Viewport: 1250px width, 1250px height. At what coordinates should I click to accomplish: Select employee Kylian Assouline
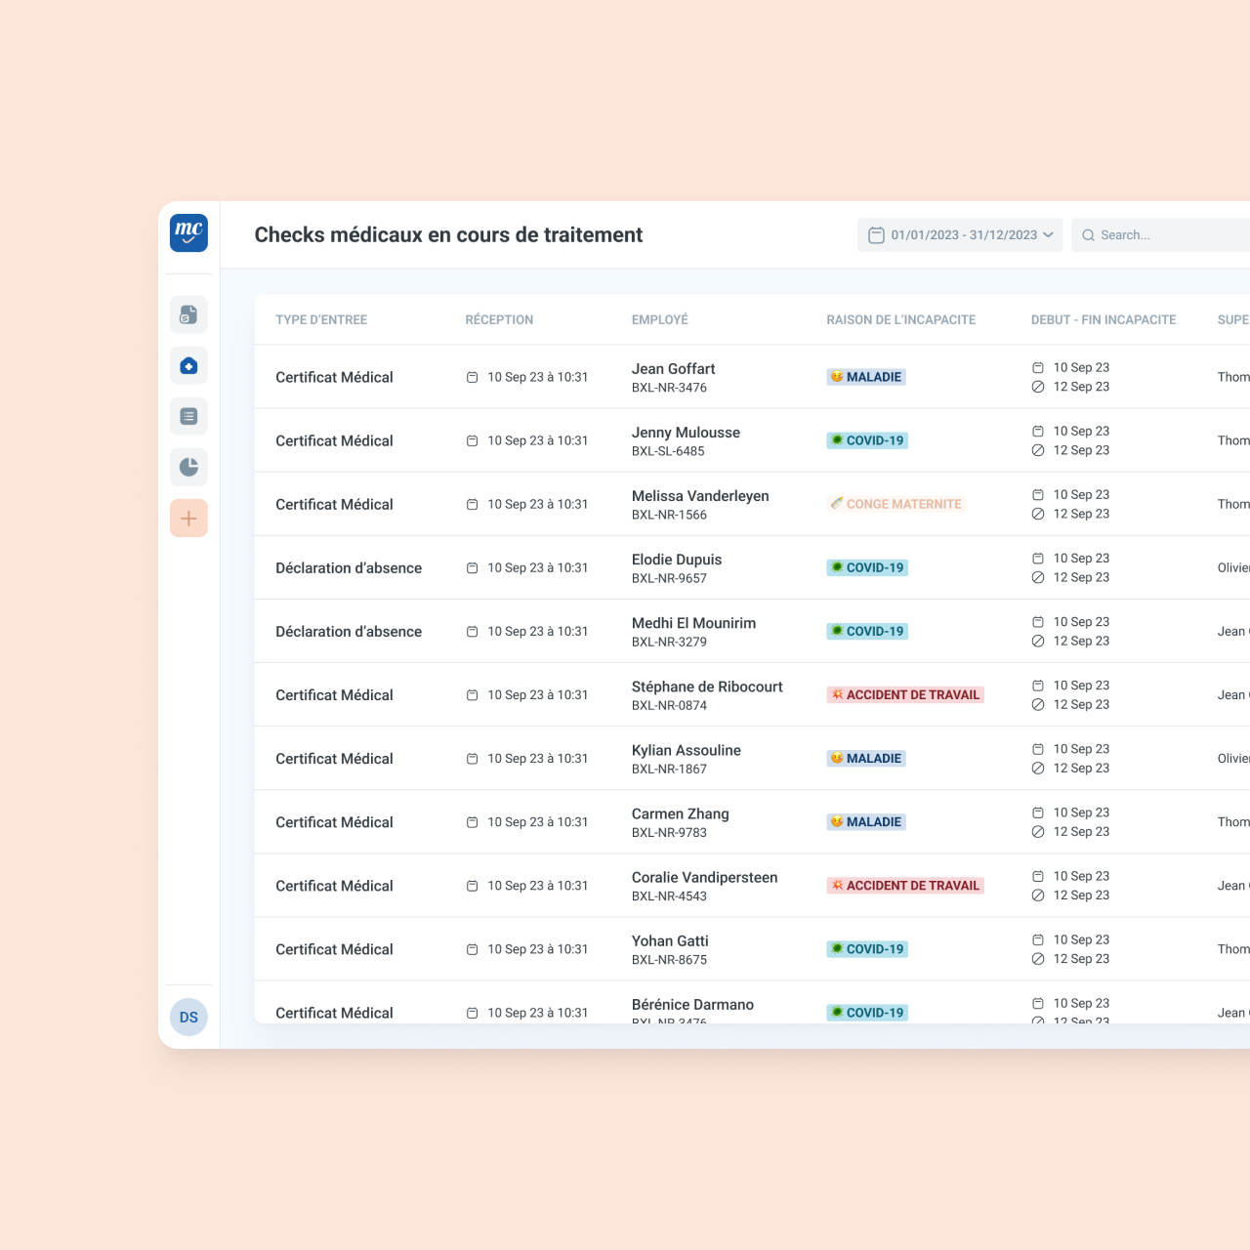(686, 749)
